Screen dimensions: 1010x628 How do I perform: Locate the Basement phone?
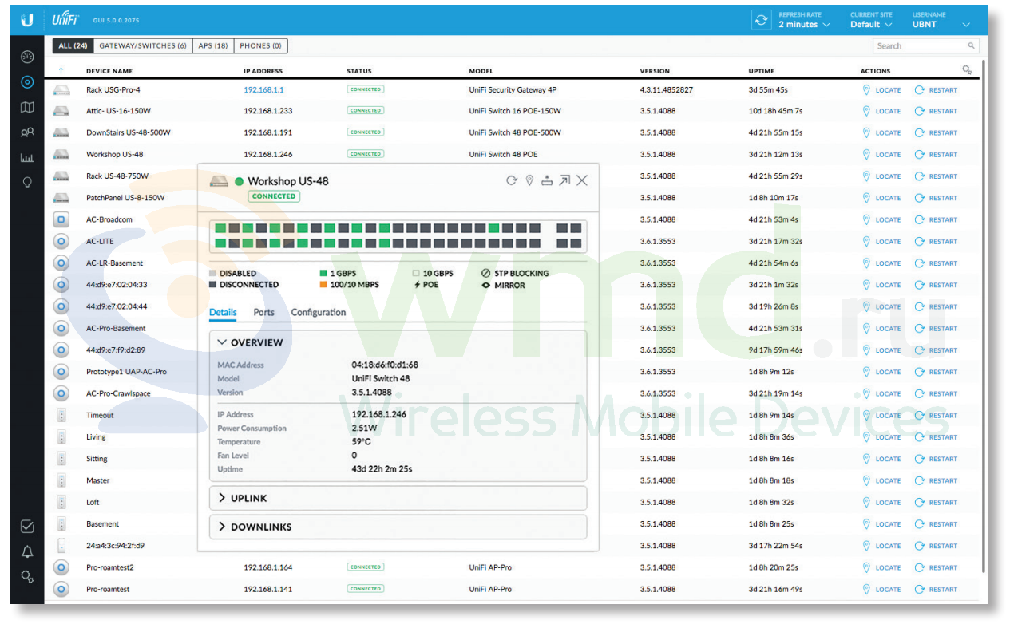881,524
